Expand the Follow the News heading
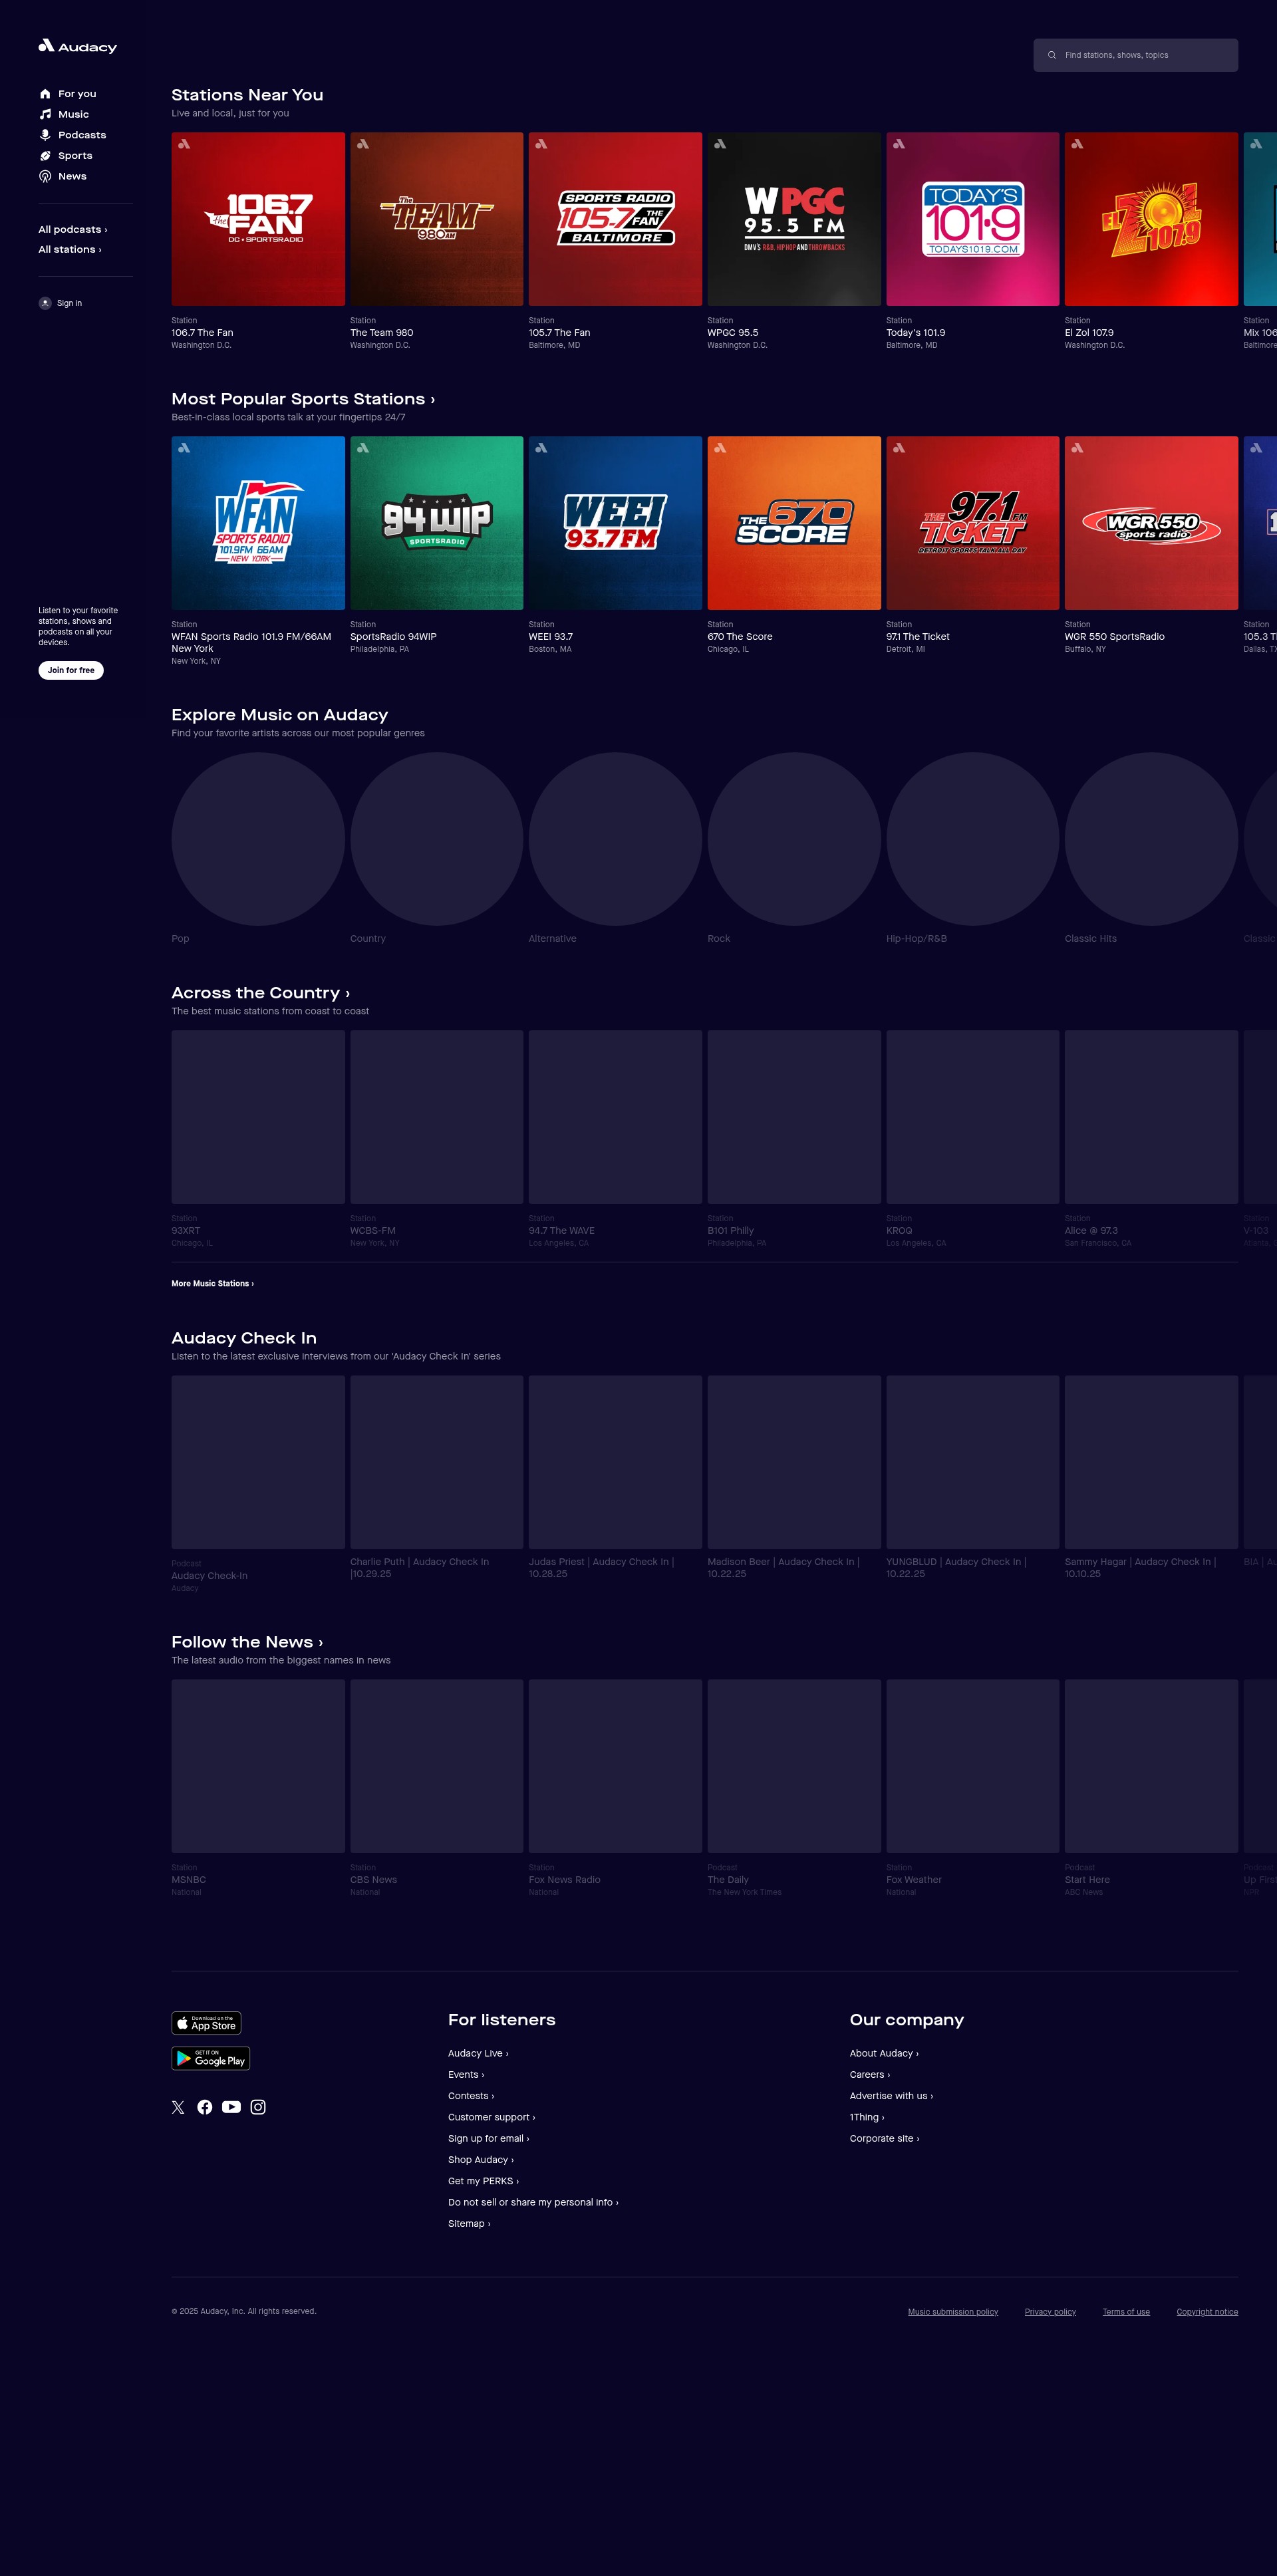Viewport: 1277px width, 2576px height. tap(247, 1642)
